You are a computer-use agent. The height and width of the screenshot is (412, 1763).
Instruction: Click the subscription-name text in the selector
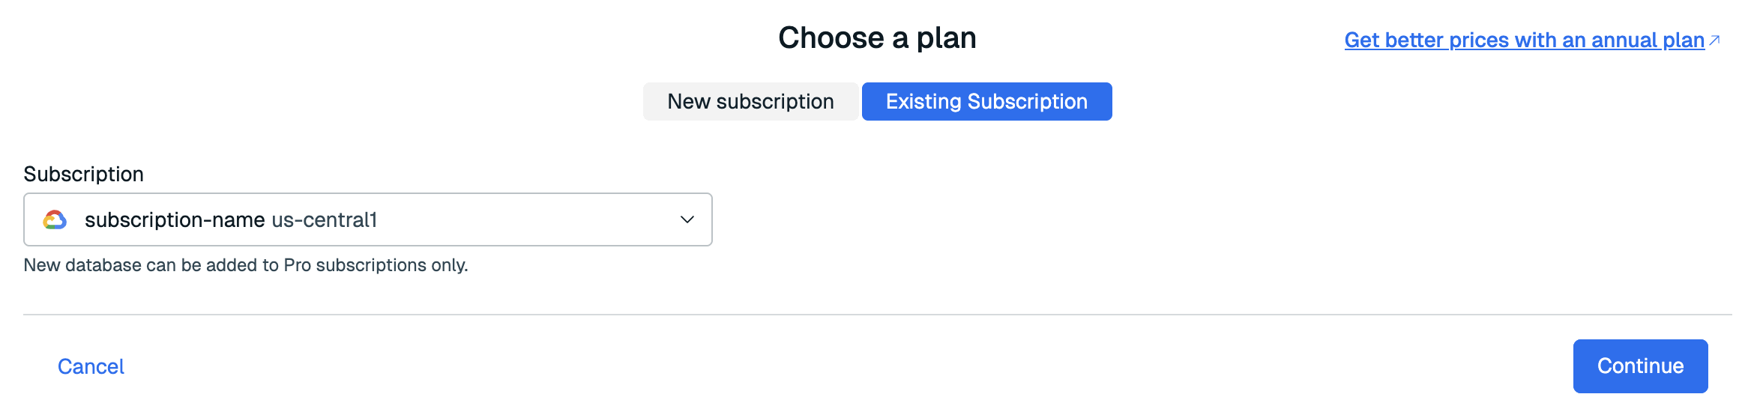[175, 219]
